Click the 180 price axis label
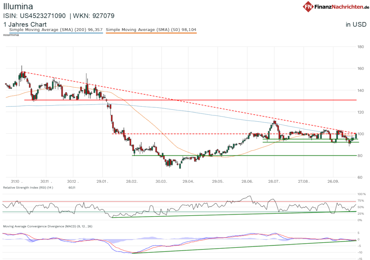Screen dimensions: 370x260 (x=360, y=47)
